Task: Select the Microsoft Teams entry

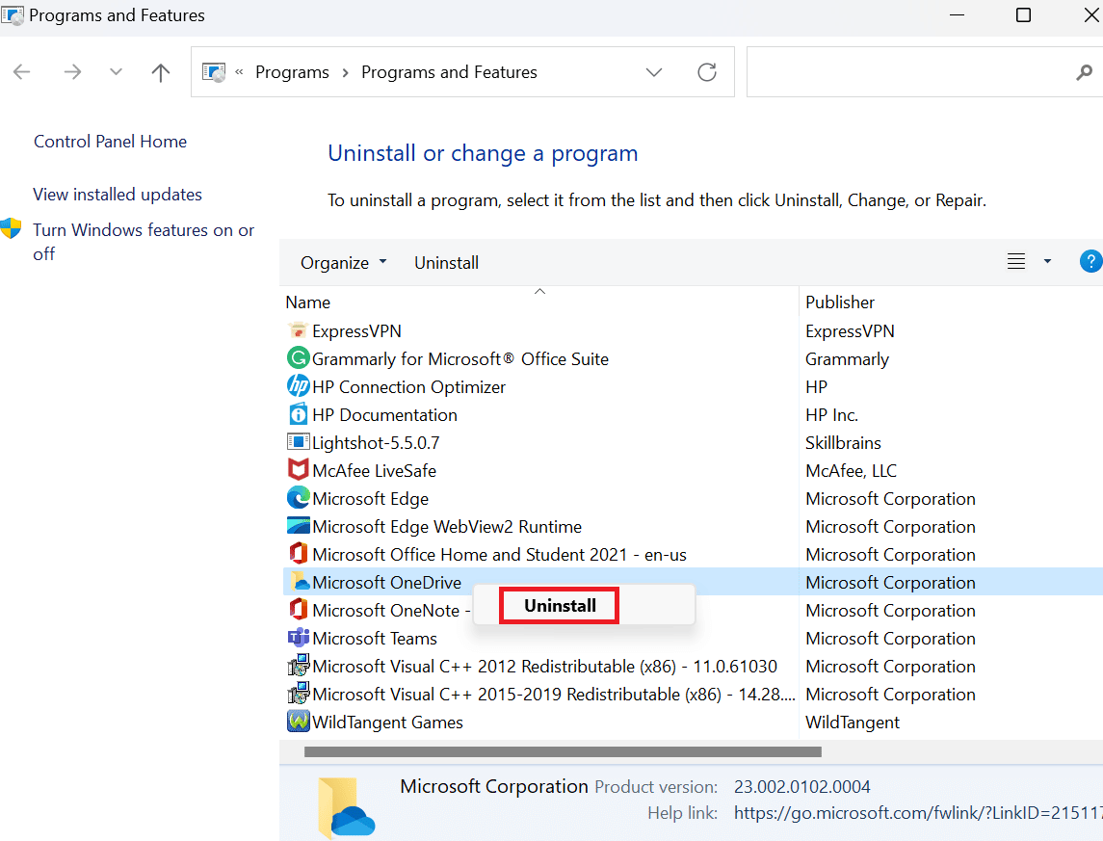Action: 374,639
